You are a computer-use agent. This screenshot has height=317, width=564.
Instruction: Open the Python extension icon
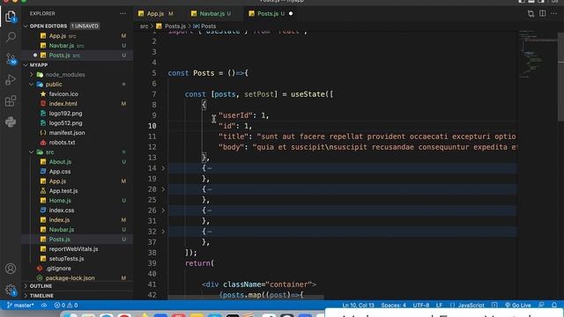(11, 122)
